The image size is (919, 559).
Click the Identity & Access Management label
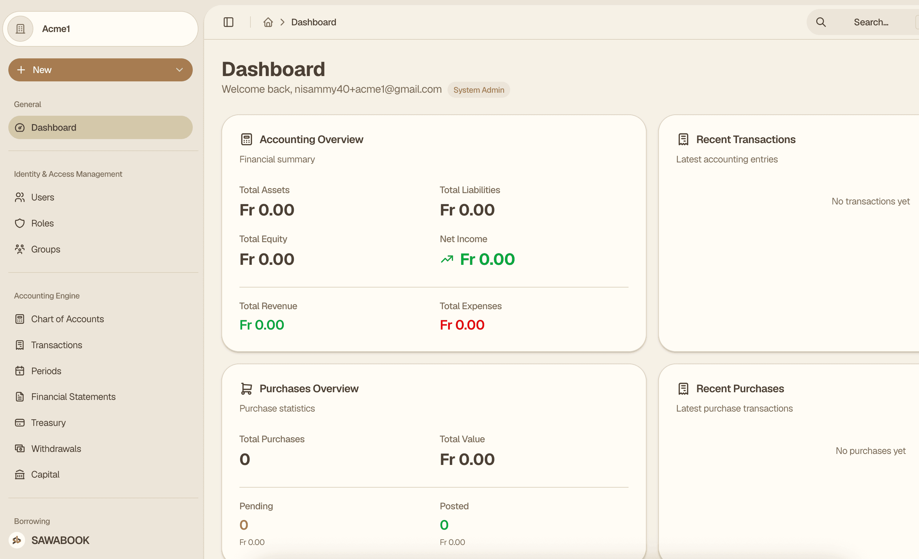point(68,174)
